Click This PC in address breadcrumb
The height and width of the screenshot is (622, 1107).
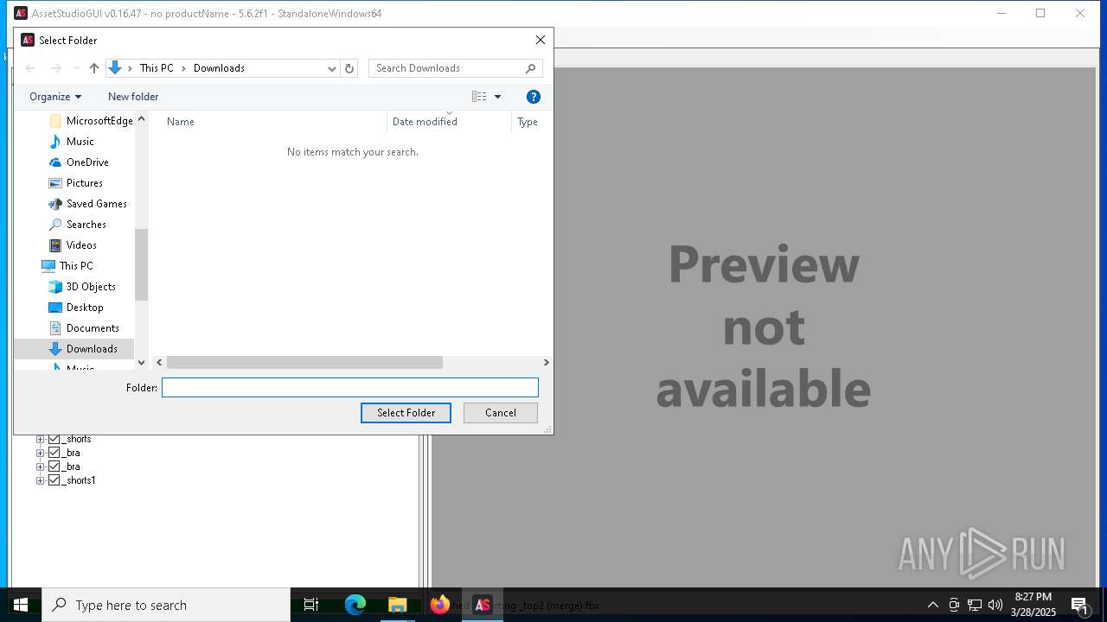click(157, 68)
